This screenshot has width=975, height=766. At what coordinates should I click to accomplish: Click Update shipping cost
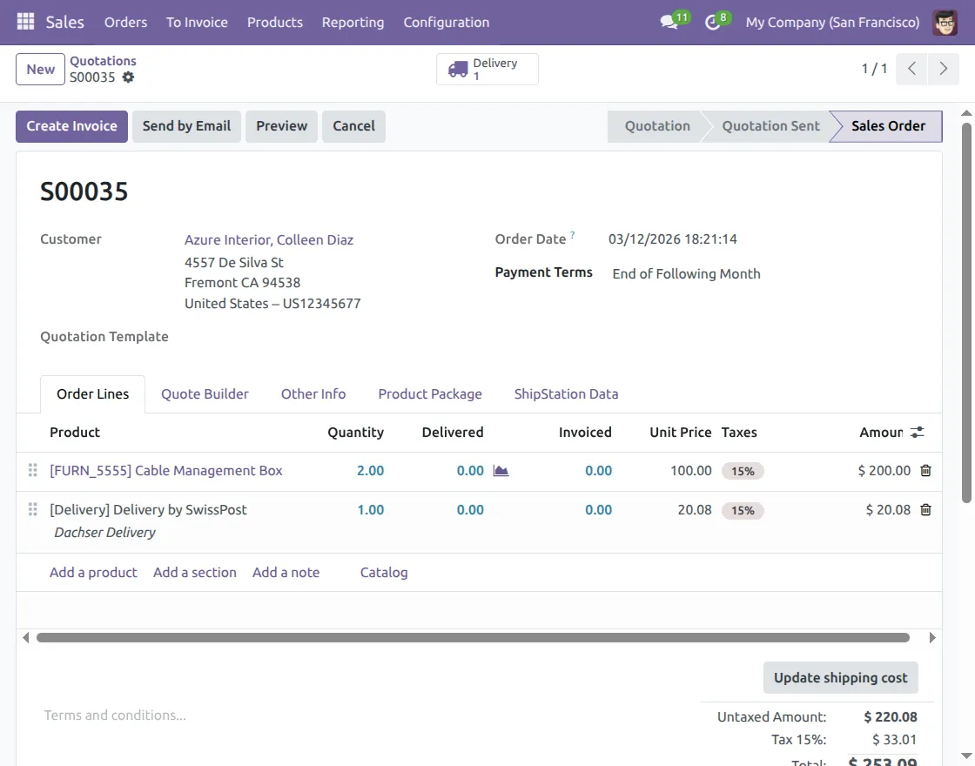tap(840, 677)
